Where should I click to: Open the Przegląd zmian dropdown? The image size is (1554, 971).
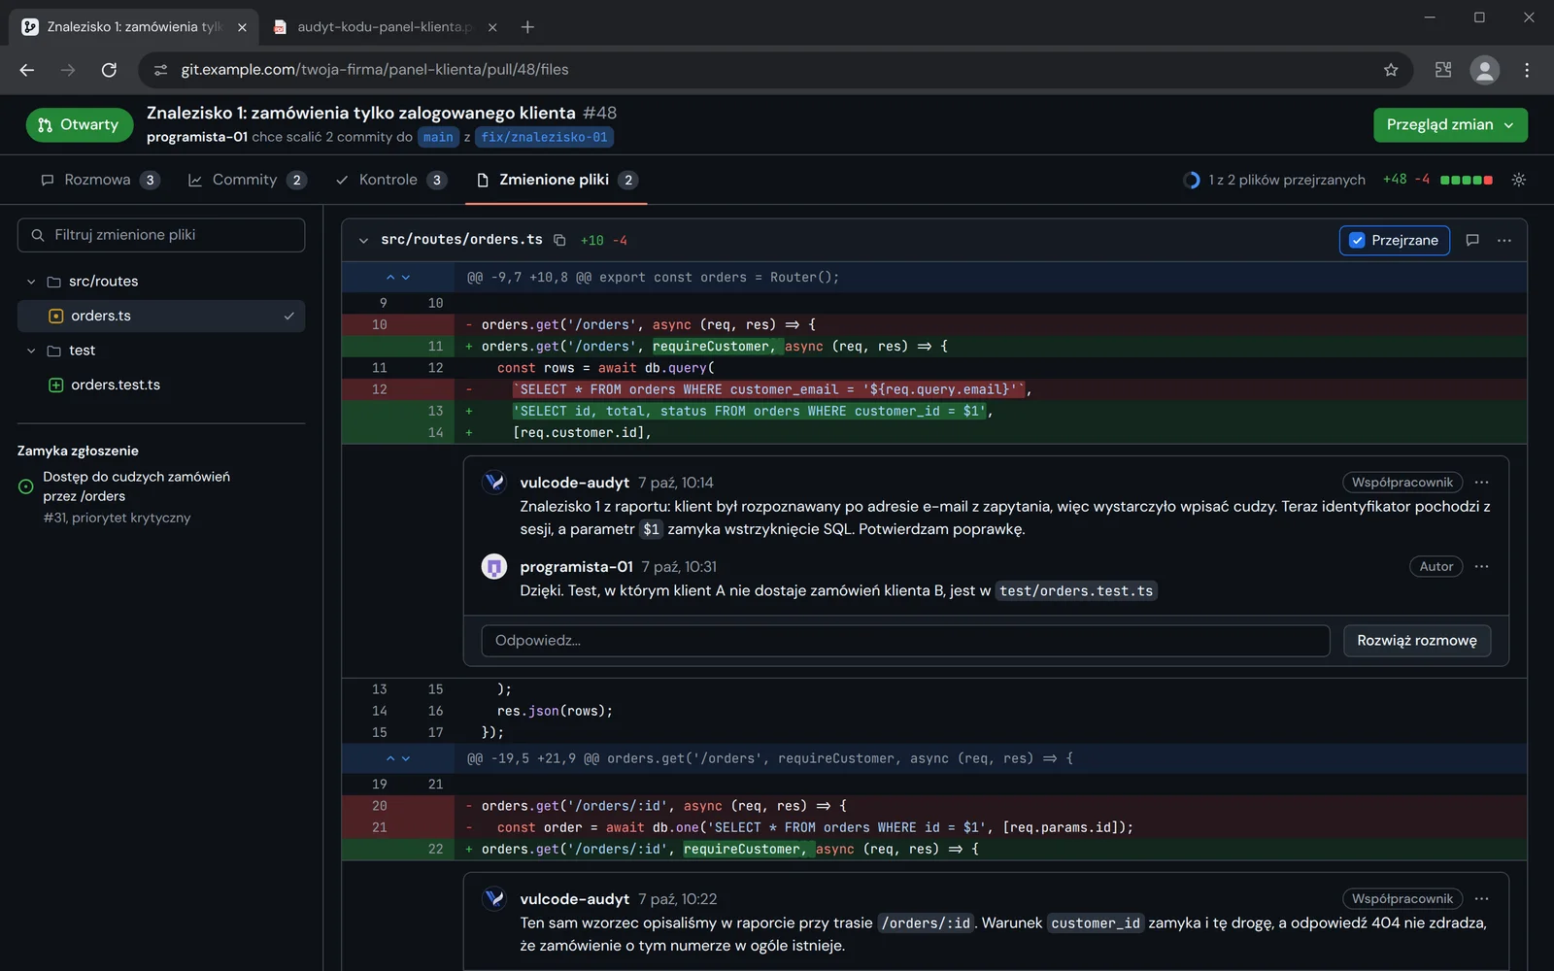coord(1450,125)
